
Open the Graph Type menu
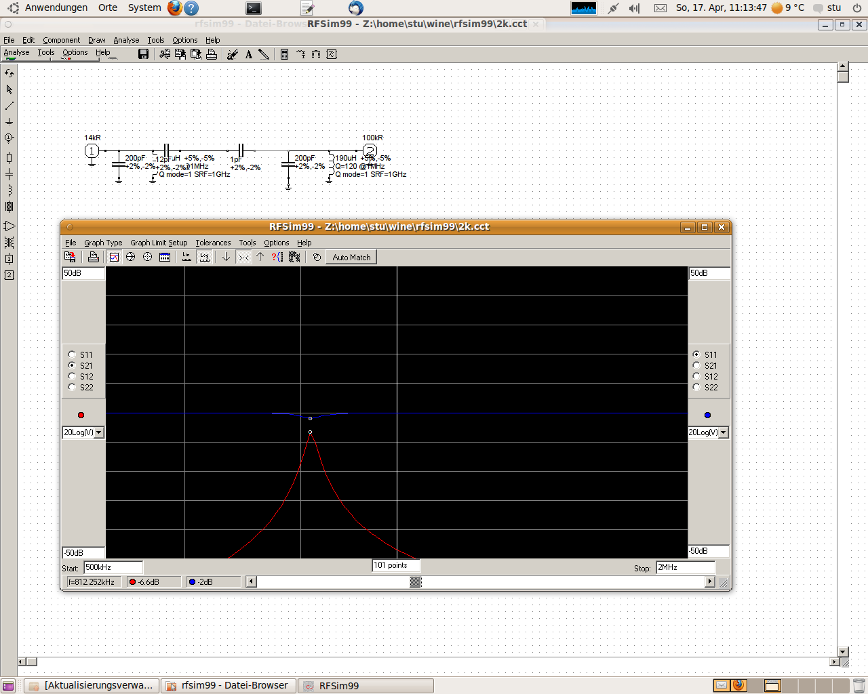103,243
